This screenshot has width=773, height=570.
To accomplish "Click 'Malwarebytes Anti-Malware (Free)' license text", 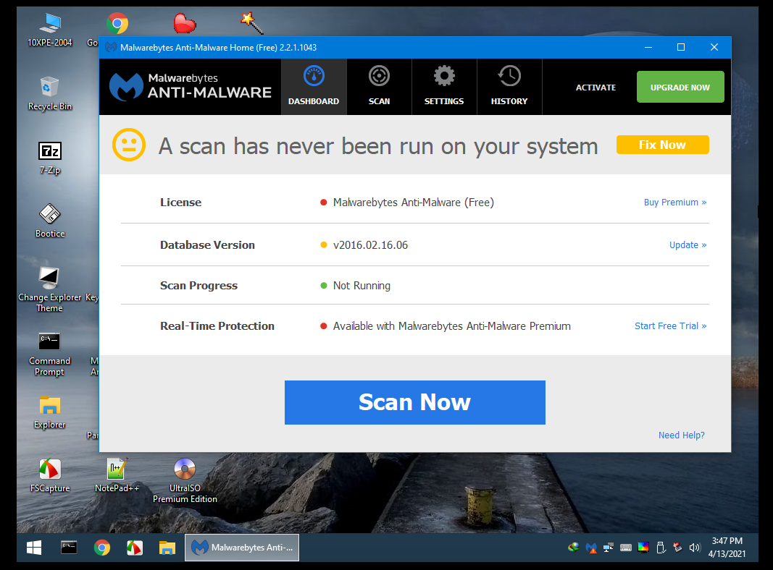I will click(413, 203).
